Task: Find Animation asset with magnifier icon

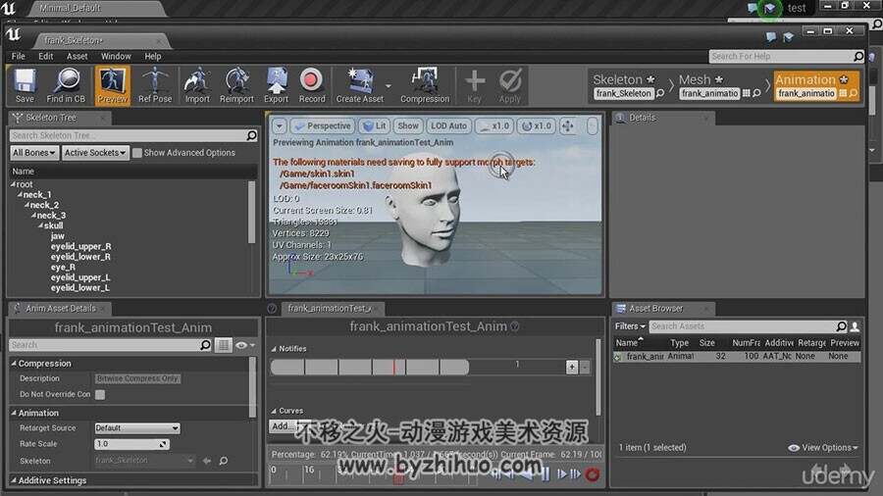Action: click(x=854, y=93)
